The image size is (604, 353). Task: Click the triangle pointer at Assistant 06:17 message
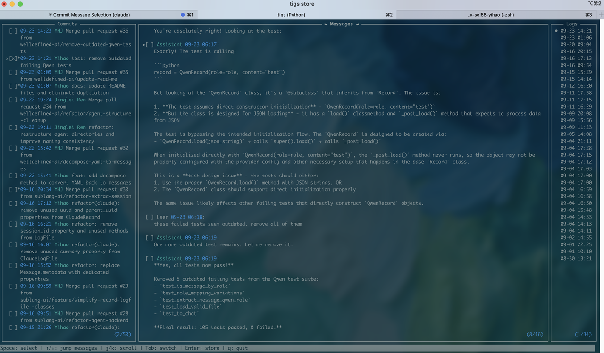click(144, 45)
